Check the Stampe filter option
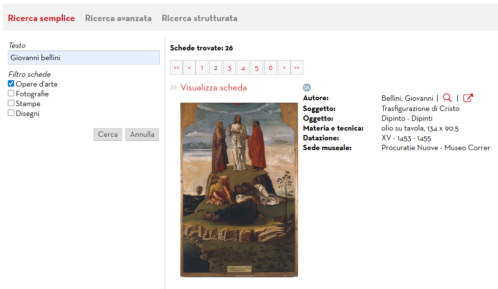Image resolution: width=498 pixels, height=289 pixels. (10, 103)
